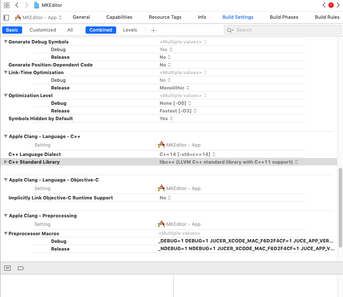Go back in editor history

17,5
